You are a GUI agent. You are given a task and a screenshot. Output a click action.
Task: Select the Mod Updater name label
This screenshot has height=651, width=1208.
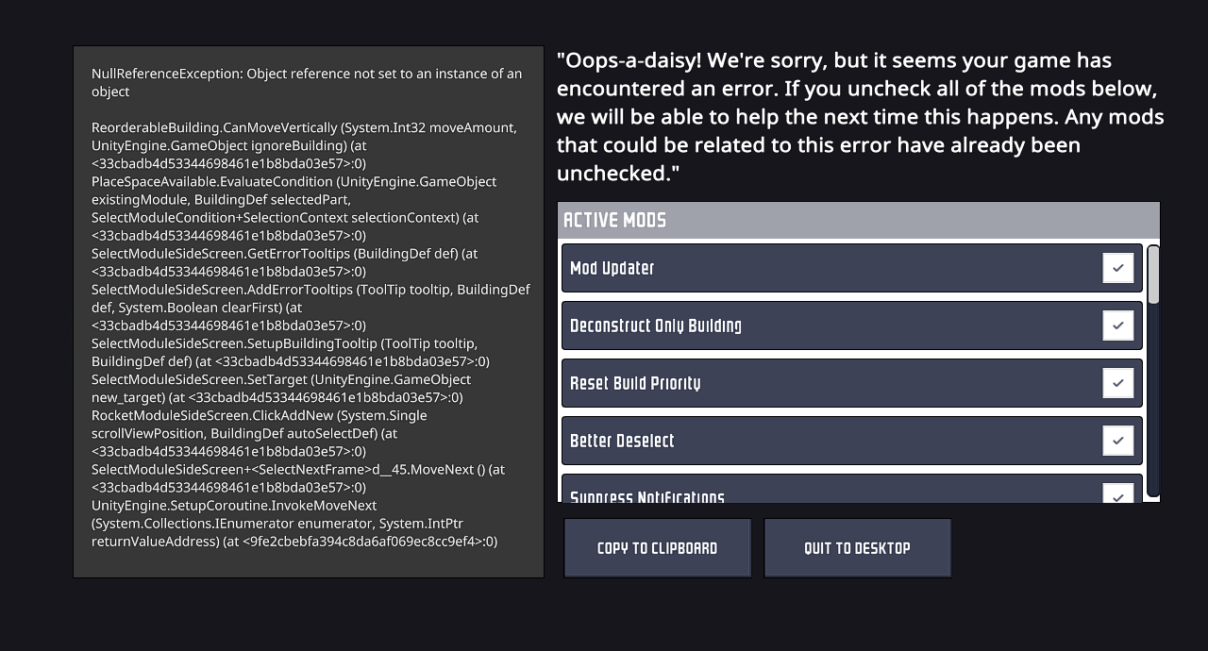tap(612, 269)
